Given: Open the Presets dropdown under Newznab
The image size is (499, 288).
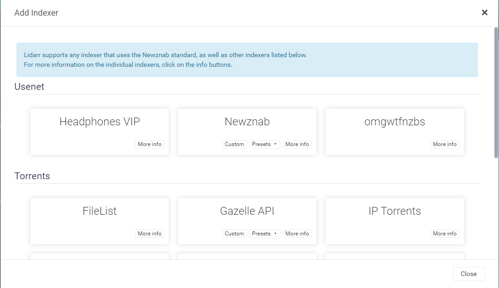Looking at the screenshot, I should [264, 144].
